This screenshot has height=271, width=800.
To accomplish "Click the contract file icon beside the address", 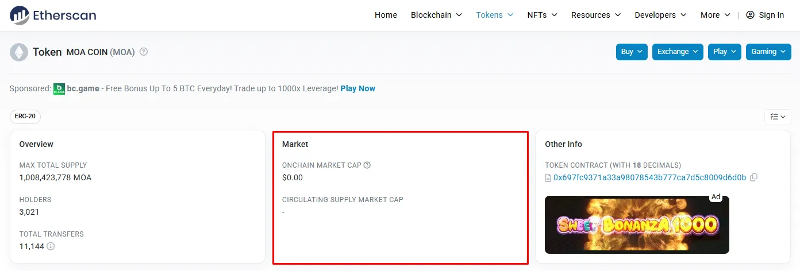I will pos(548,178).
